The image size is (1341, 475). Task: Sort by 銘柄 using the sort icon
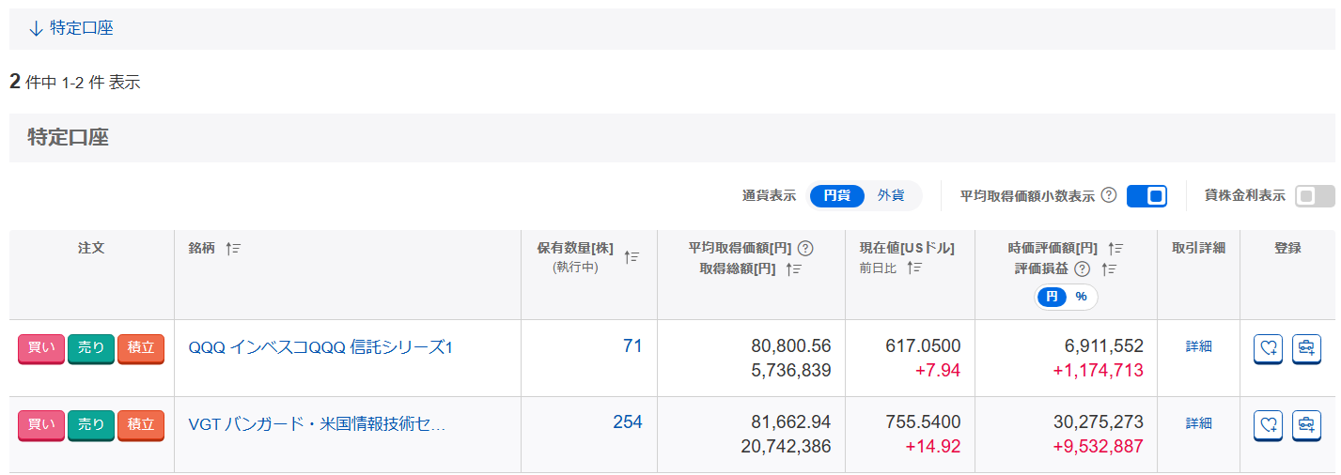point(234,249)
